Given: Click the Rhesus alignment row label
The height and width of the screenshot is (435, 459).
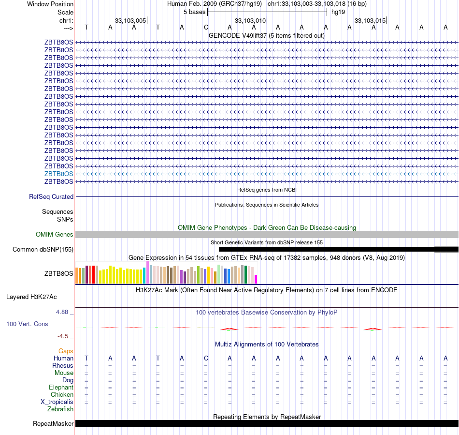Looking at the screenshot, I should click(63, 365).
